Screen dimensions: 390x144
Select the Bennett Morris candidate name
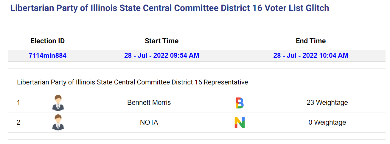pyautogui.click(x=149, y=103)
